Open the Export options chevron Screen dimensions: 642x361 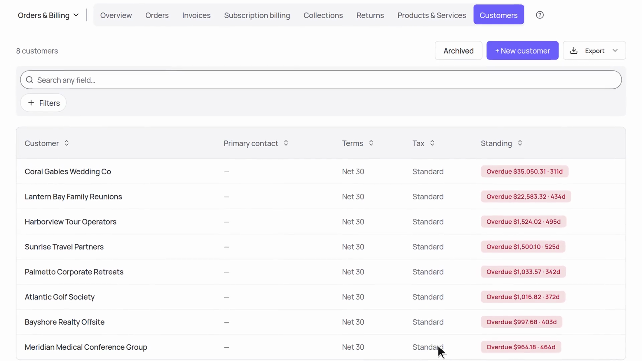(615, 50)
